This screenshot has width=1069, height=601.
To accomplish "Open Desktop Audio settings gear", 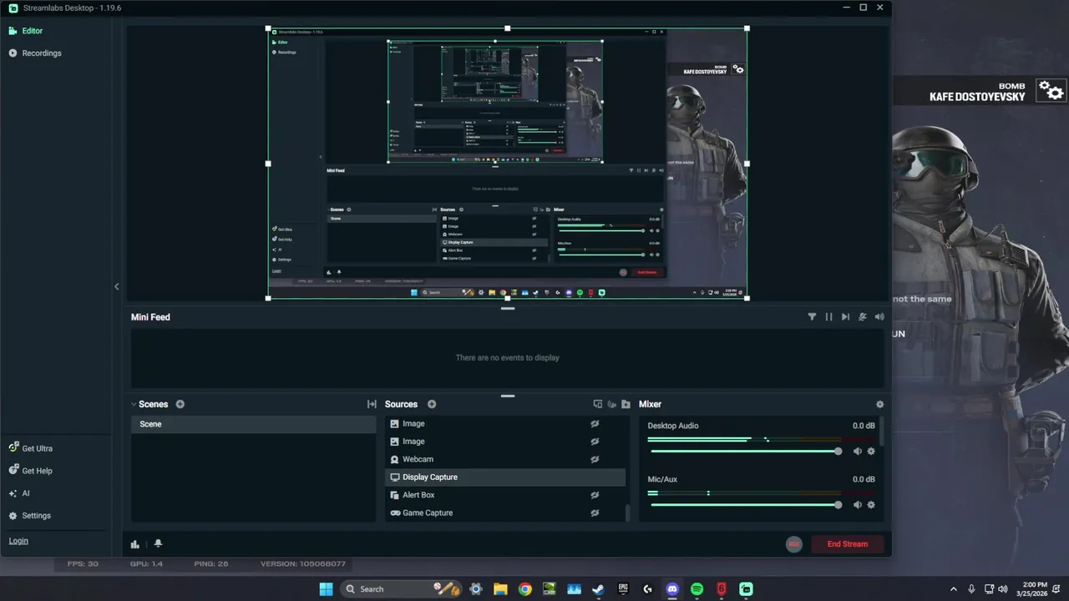I will tap(871, 452).
